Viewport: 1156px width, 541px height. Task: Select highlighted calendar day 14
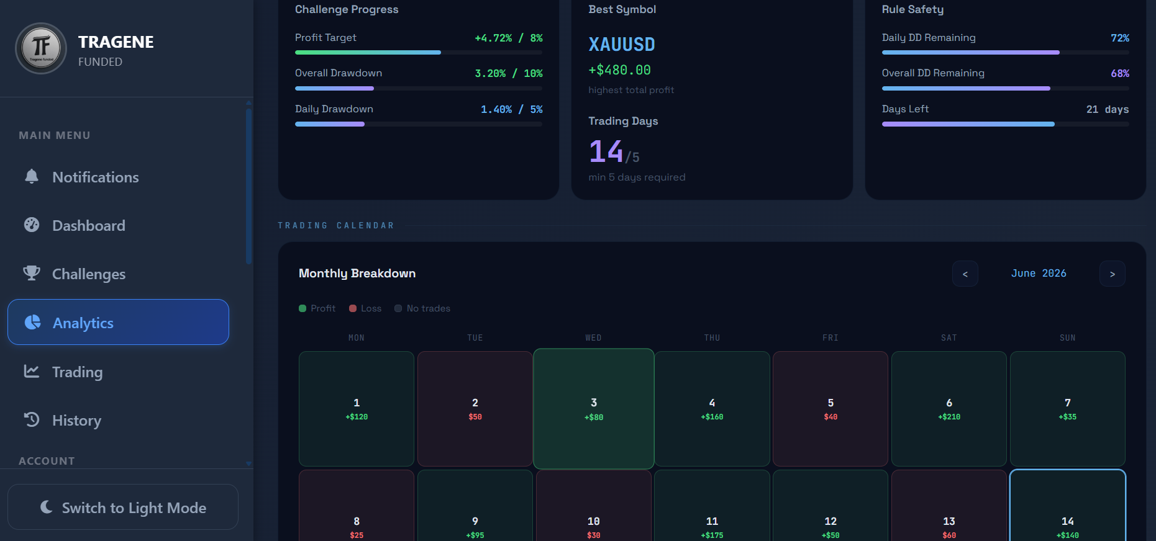click(x=1068, y=506)
